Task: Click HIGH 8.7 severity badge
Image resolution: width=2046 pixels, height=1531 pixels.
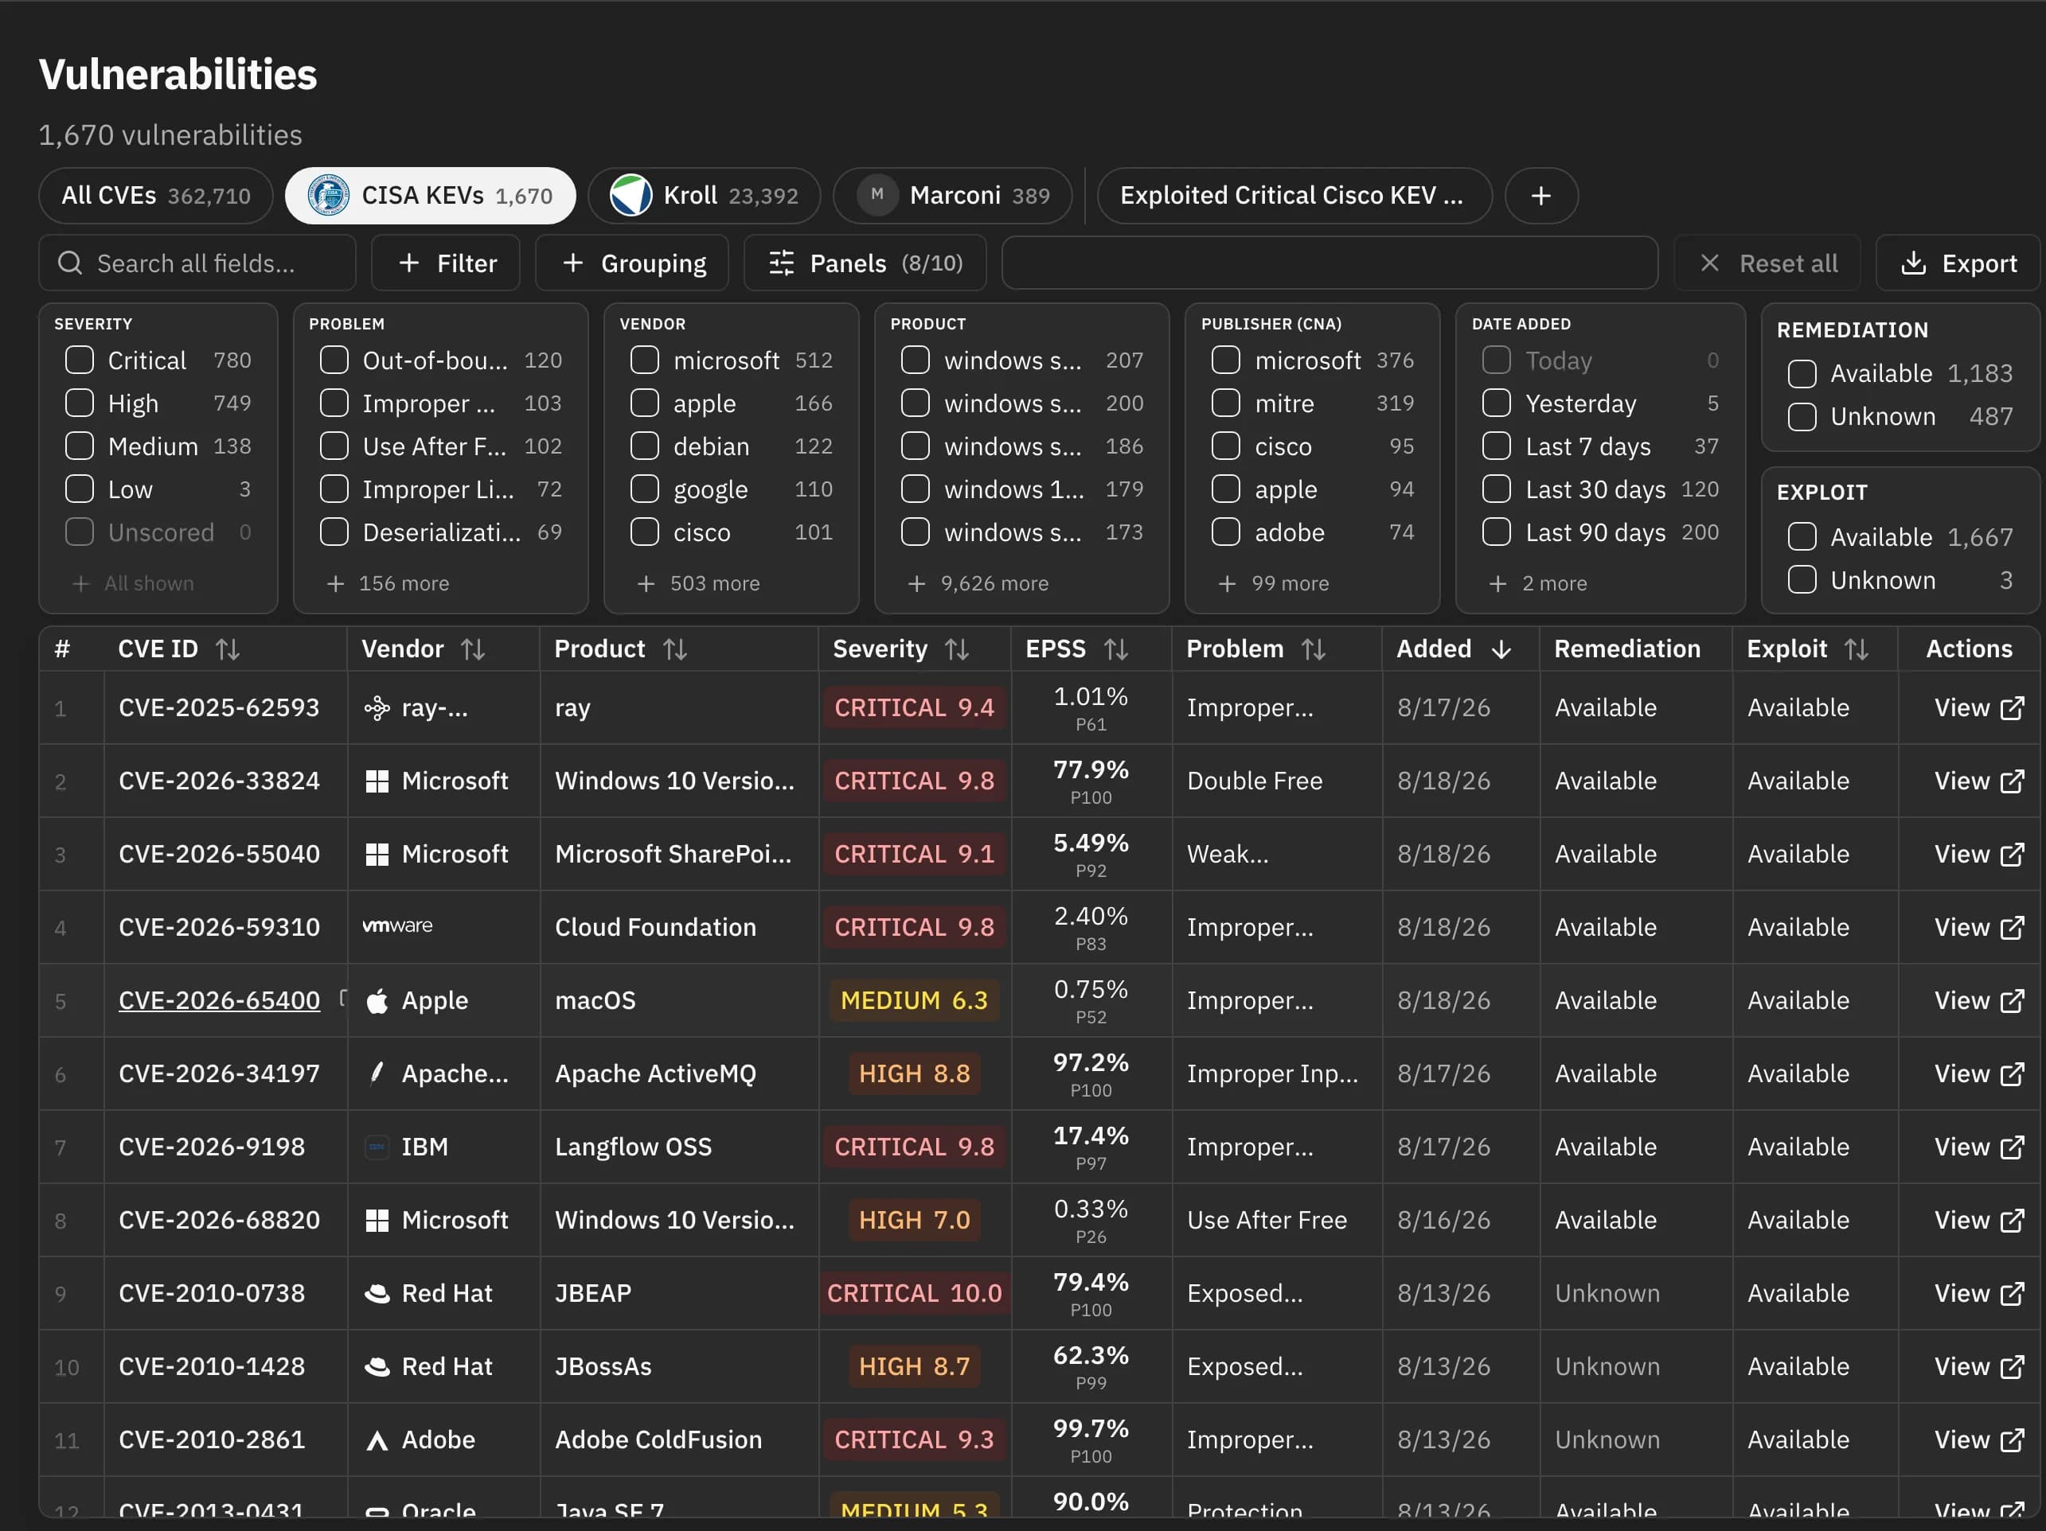Action: (x=914, y=1366)
